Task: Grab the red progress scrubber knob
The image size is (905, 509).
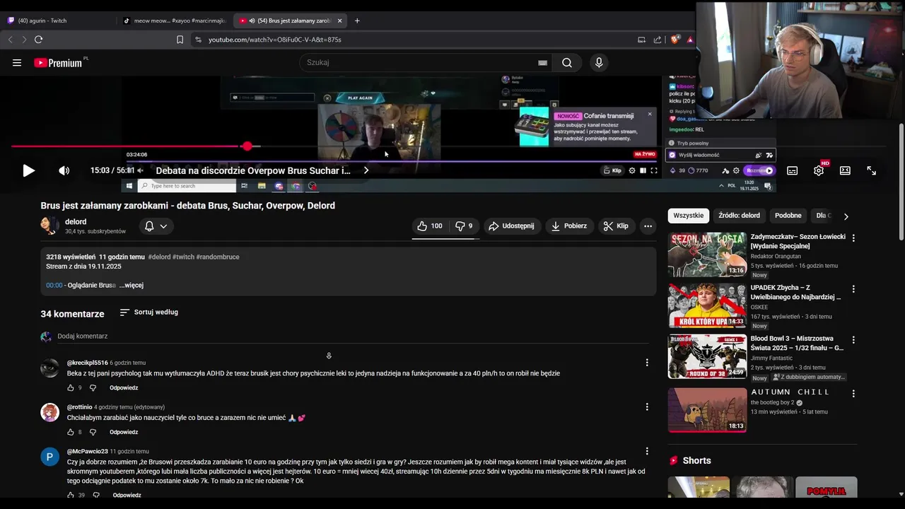Action: coord(247,146)
